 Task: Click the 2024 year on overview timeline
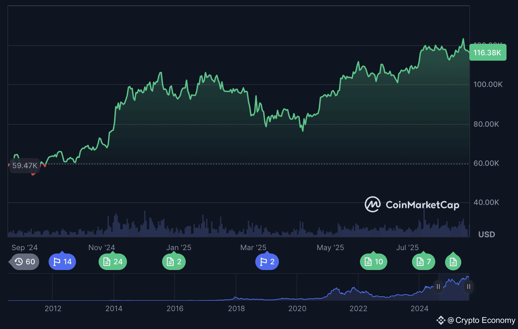pyautogui.click(x=419, y=308)
